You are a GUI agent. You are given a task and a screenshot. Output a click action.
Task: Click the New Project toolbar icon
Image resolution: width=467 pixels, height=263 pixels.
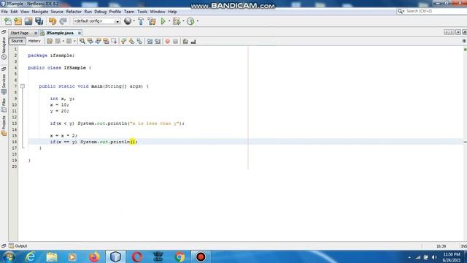18,21
